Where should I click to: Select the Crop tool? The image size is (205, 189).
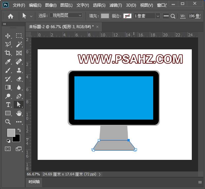point(8,53)
